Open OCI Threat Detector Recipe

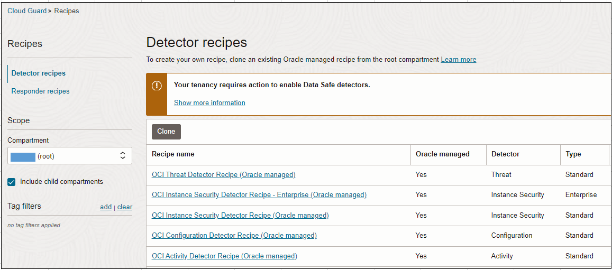click(224, 174)
